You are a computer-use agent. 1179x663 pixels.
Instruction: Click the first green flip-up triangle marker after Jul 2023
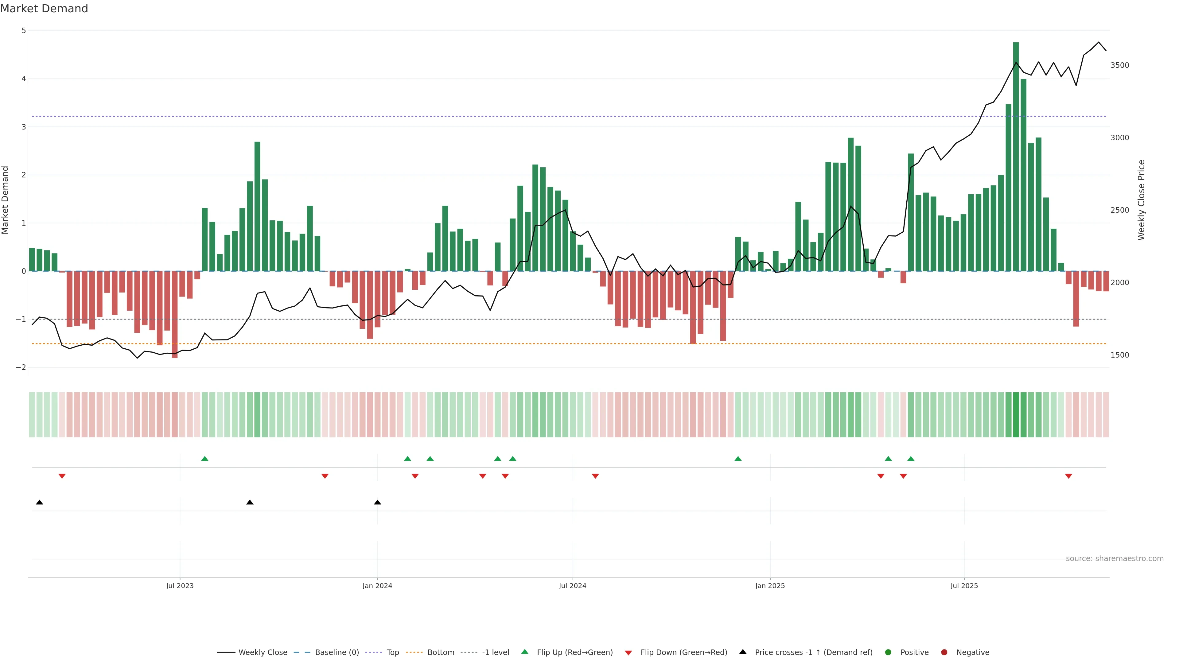204,459
